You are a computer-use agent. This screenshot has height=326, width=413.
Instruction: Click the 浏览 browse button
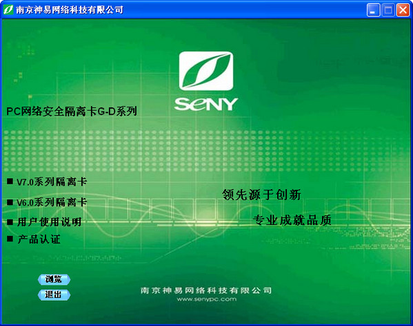tap(54, 279)
